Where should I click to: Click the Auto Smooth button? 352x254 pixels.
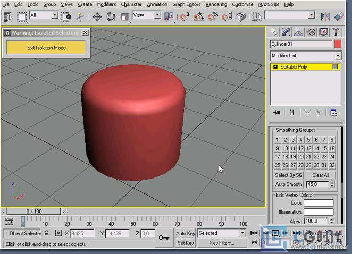coord(289,184)
